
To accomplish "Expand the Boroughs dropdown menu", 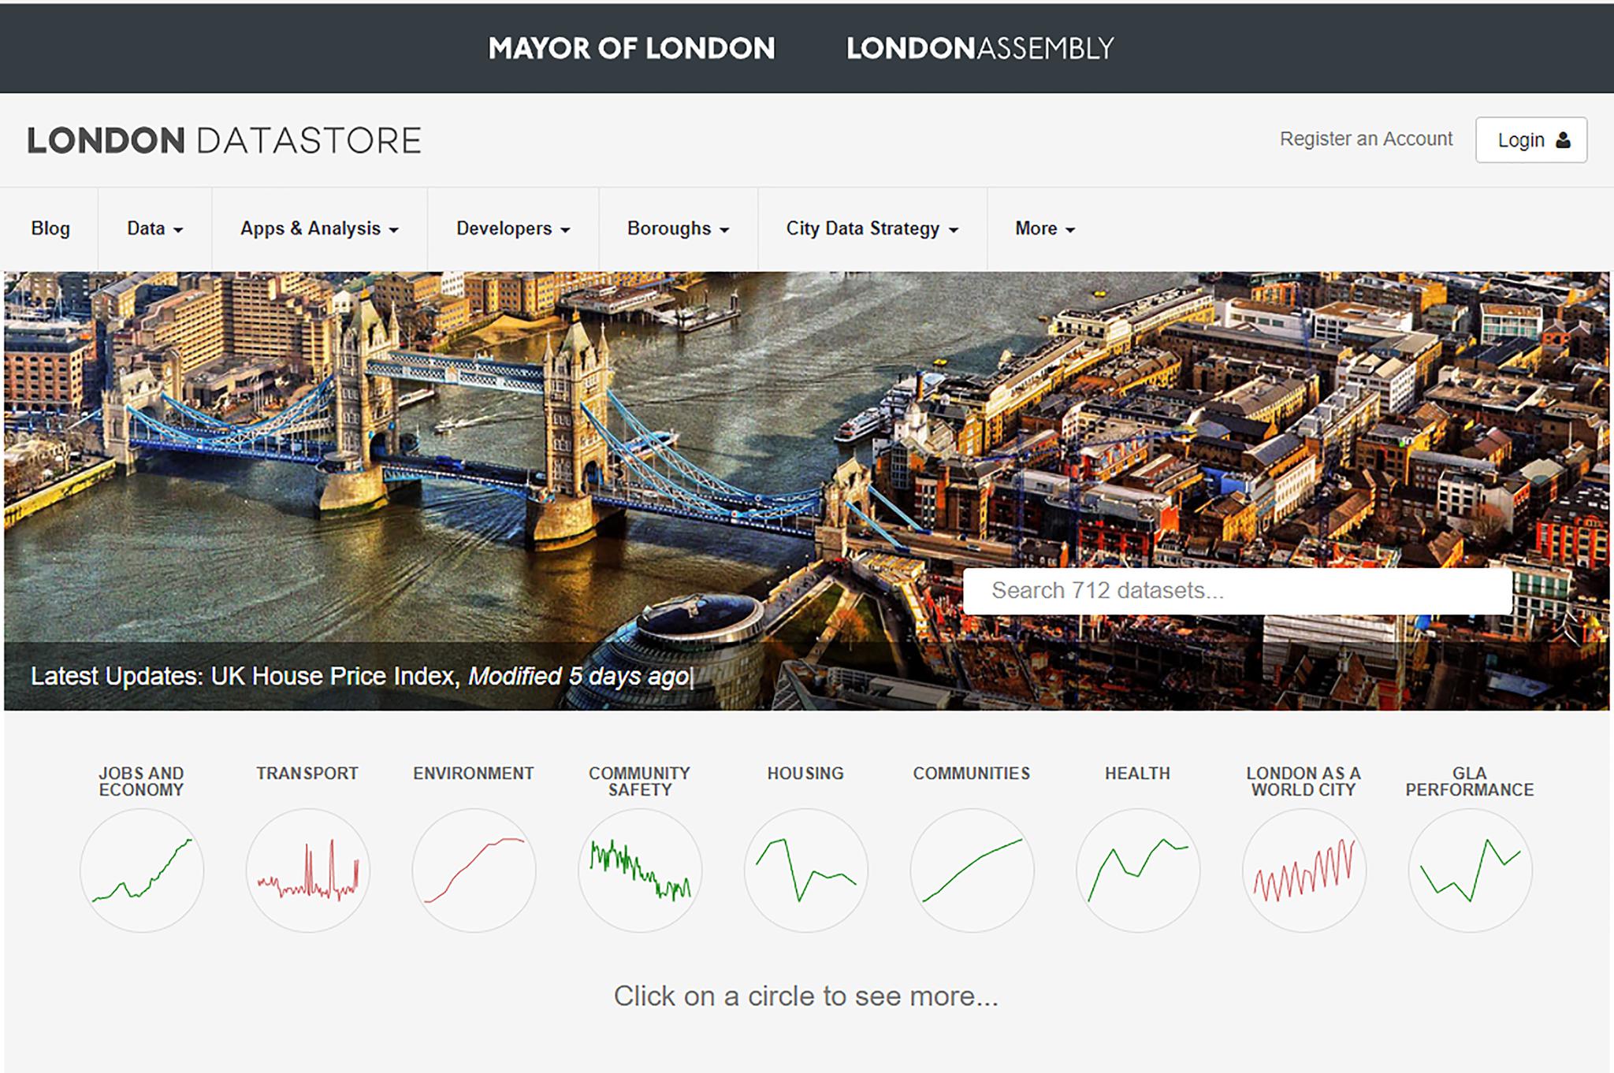I will coord(678,228).
